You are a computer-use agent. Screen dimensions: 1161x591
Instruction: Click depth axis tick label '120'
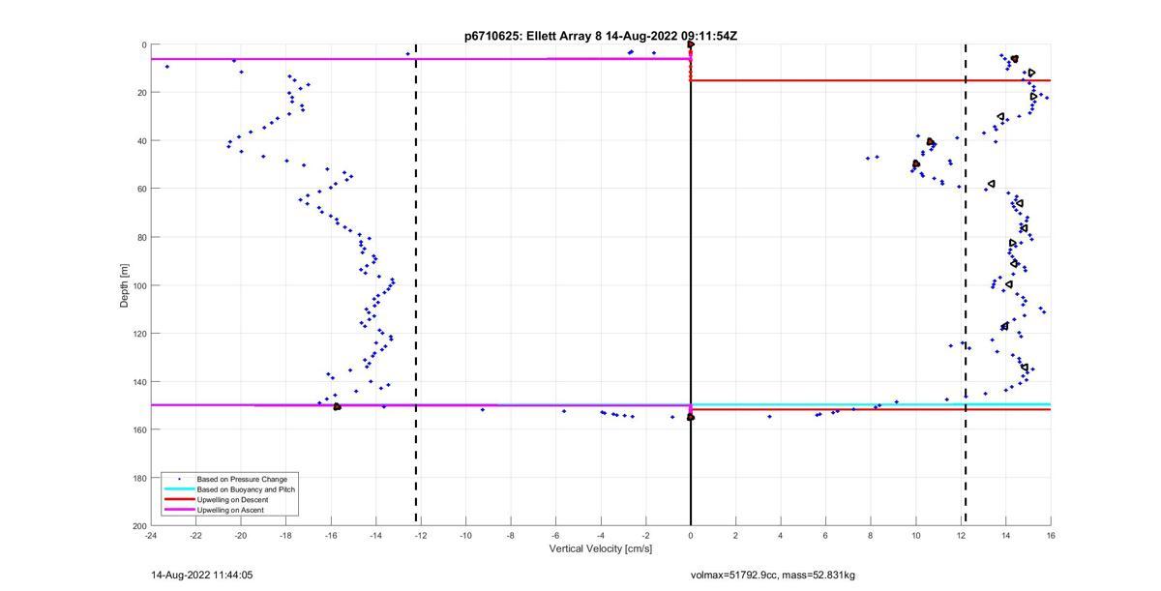(x=139, y=333)
